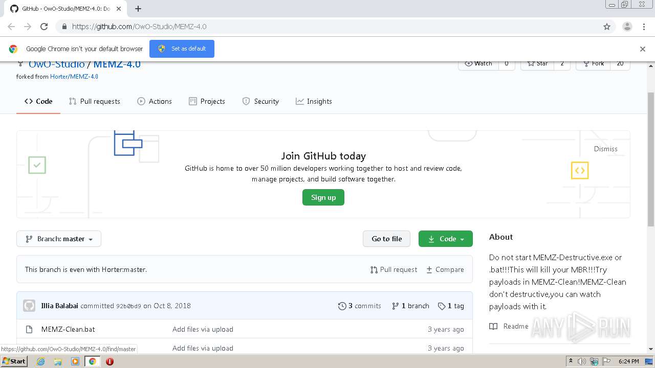Open Pull request link in branch box

tap(394, 269)
